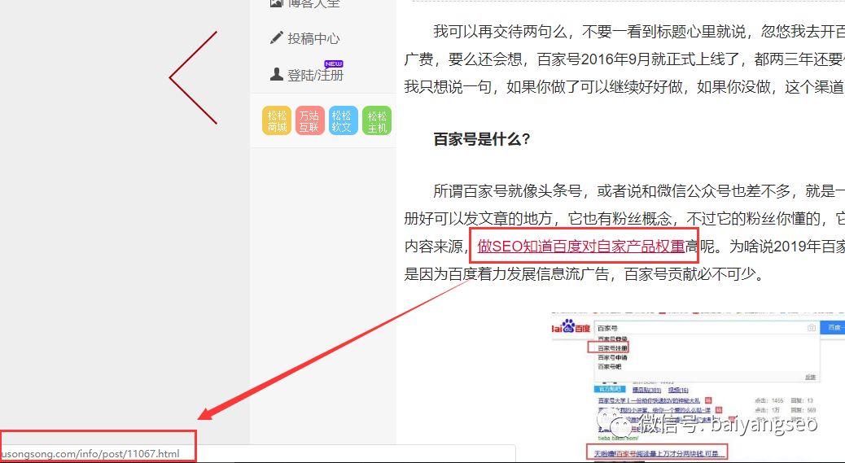845x463 pixels.
Task: Open the 投稿中心 pencil icon
Action: [x=277, y=37]
